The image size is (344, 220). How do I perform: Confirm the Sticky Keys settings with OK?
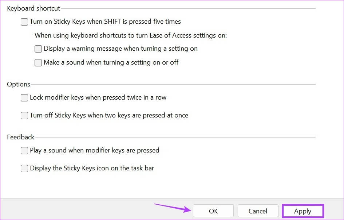coord(213,211)
